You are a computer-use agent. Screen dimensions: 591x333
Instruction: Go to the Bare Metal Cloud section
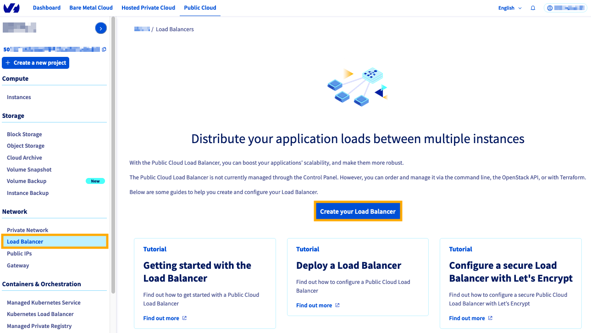[91, 7]
